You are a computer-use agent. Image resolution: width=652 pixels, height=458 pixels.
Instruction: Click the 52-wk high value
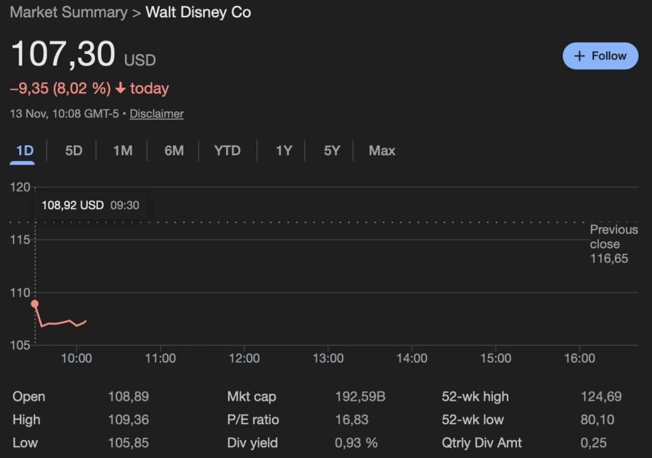pyautogui.click(x=600, y=397)
